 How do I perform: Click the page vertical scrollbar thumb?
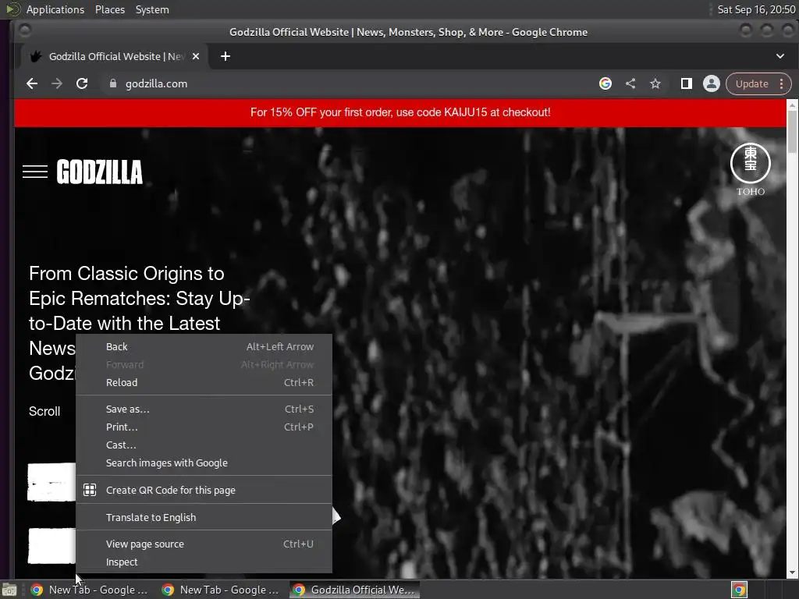coord(792,131)
